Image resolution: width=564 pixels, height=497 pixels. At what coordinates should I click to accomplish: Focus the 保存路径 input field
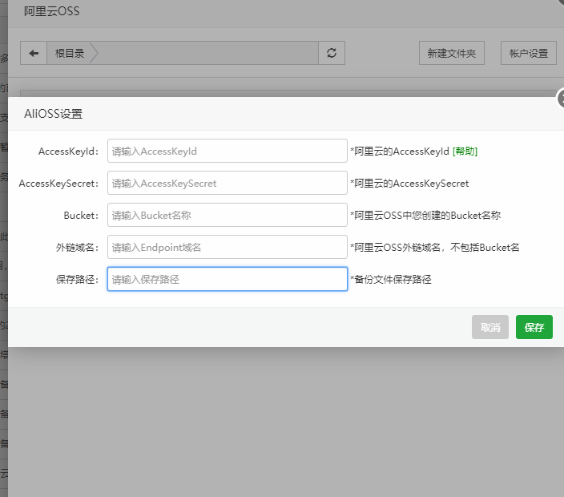tap(227, 279)
